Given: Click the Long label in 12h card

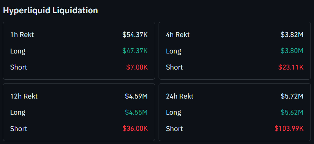Looking at the screenshot, I should (x=18, y=112).
